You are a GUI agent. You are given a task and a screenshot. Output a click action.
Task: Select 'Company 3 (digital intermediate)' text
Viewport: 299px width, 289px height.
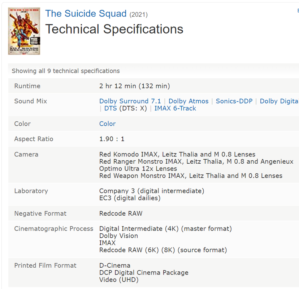point(152,191)
